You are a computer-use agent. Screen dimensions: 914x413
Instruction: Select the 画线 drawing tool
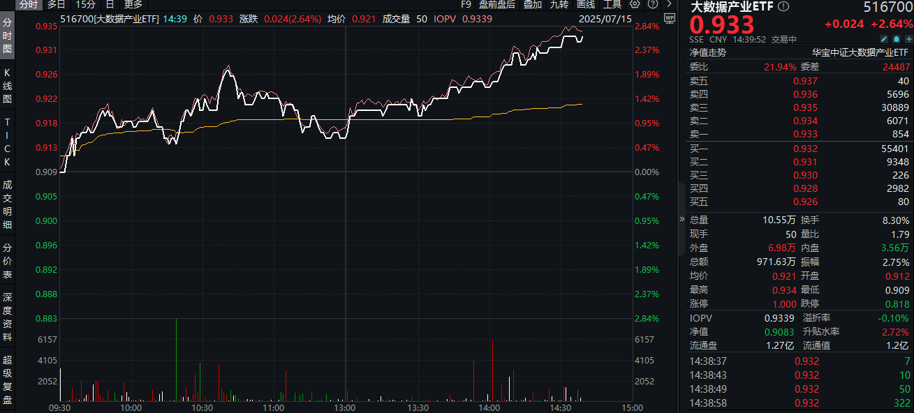tap(585, 6)
